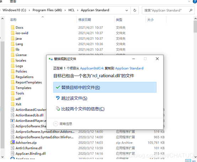Image resolution: width=197 pixels, height=162 pixels.
Task: Select the ActiproSoftware.Sha file icon
Action: click(x=12, y=126)
